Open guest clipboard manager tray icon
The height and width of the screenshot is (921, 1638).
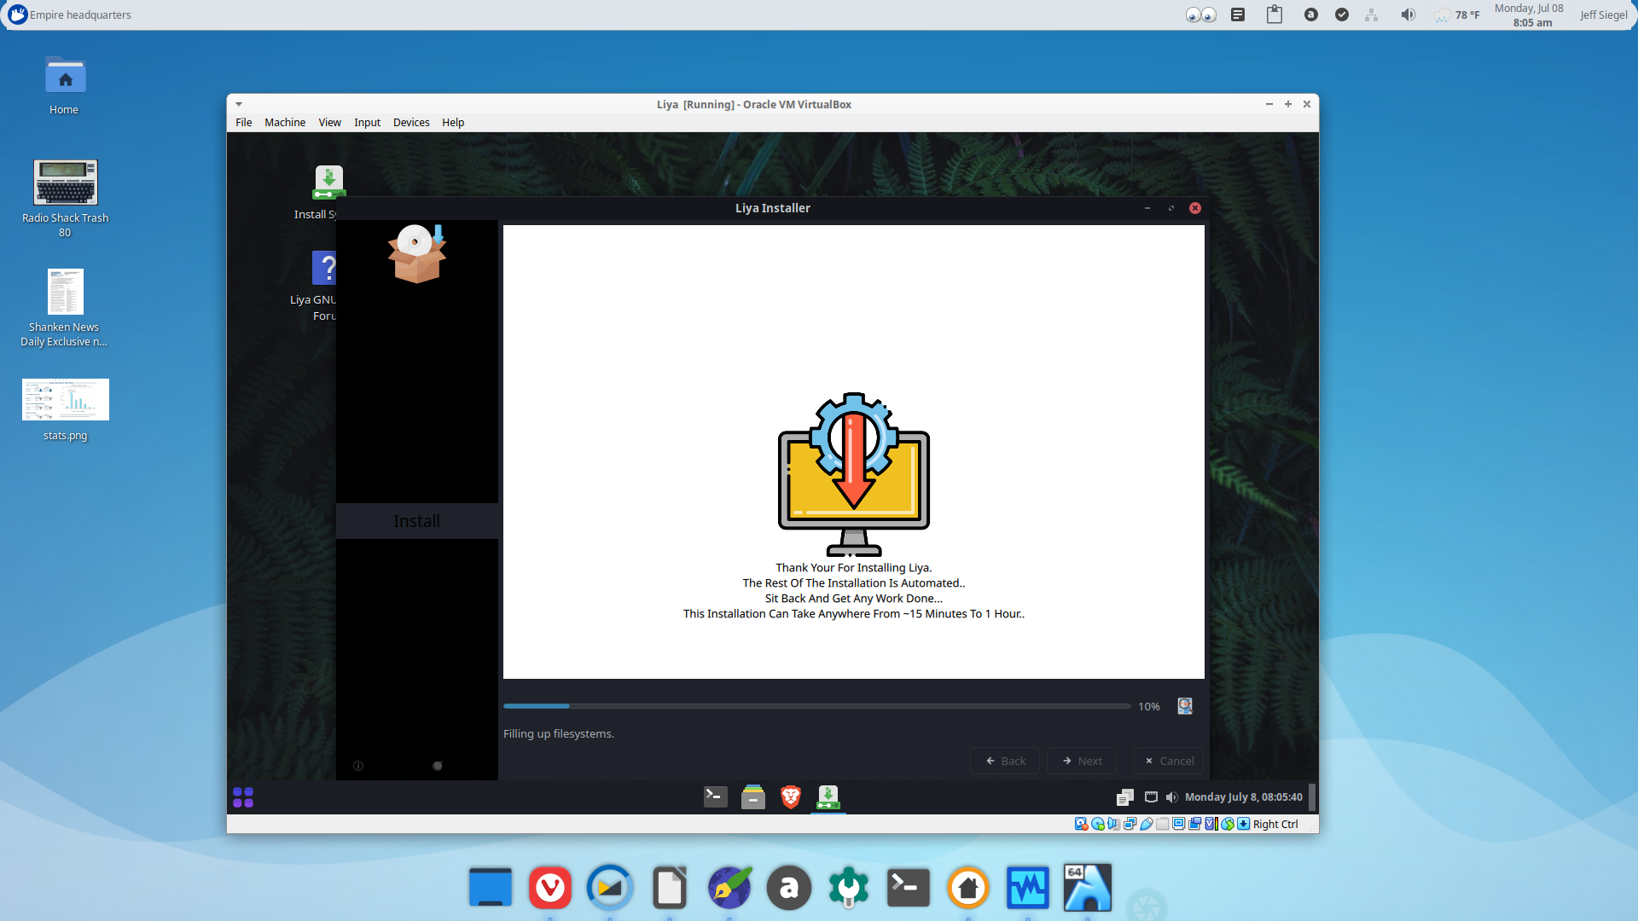(1125, 797)
